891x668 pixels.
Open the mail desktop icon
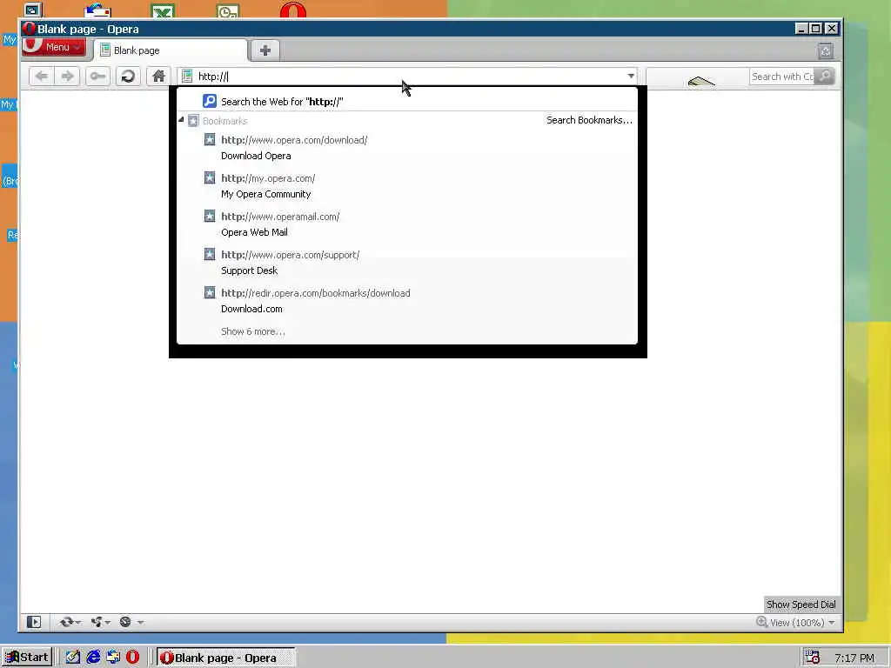pyautogui.click(x=97, y=10)
